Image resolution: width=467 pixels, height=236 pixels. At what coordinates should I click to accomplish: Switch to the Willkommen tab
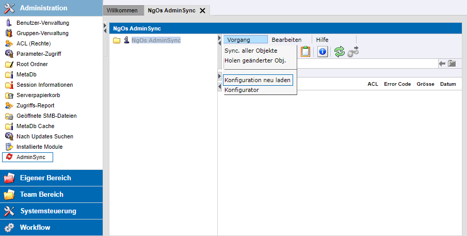[122, 10]
